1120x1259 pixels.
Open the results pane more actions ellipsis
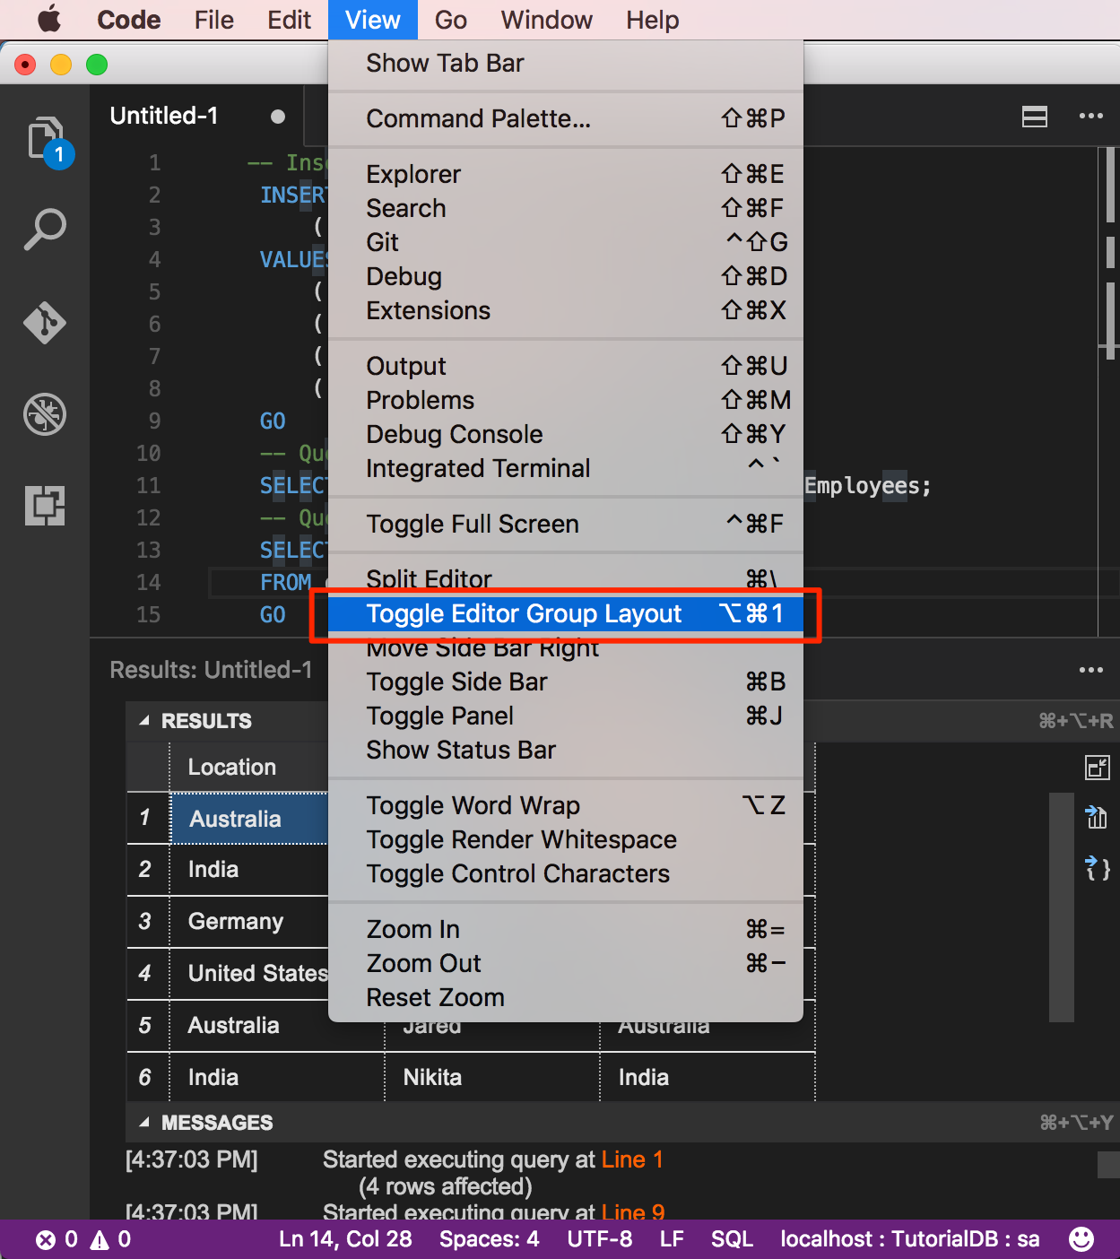point(1090,670)
